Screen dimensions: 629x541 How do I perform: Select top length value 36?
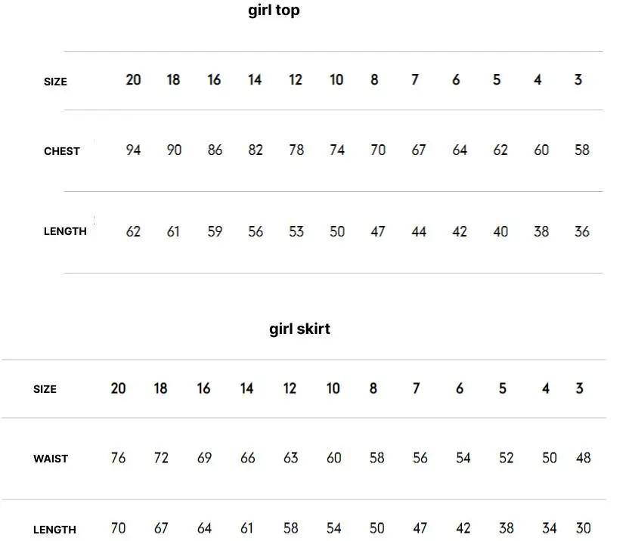[x=581, y=231]
